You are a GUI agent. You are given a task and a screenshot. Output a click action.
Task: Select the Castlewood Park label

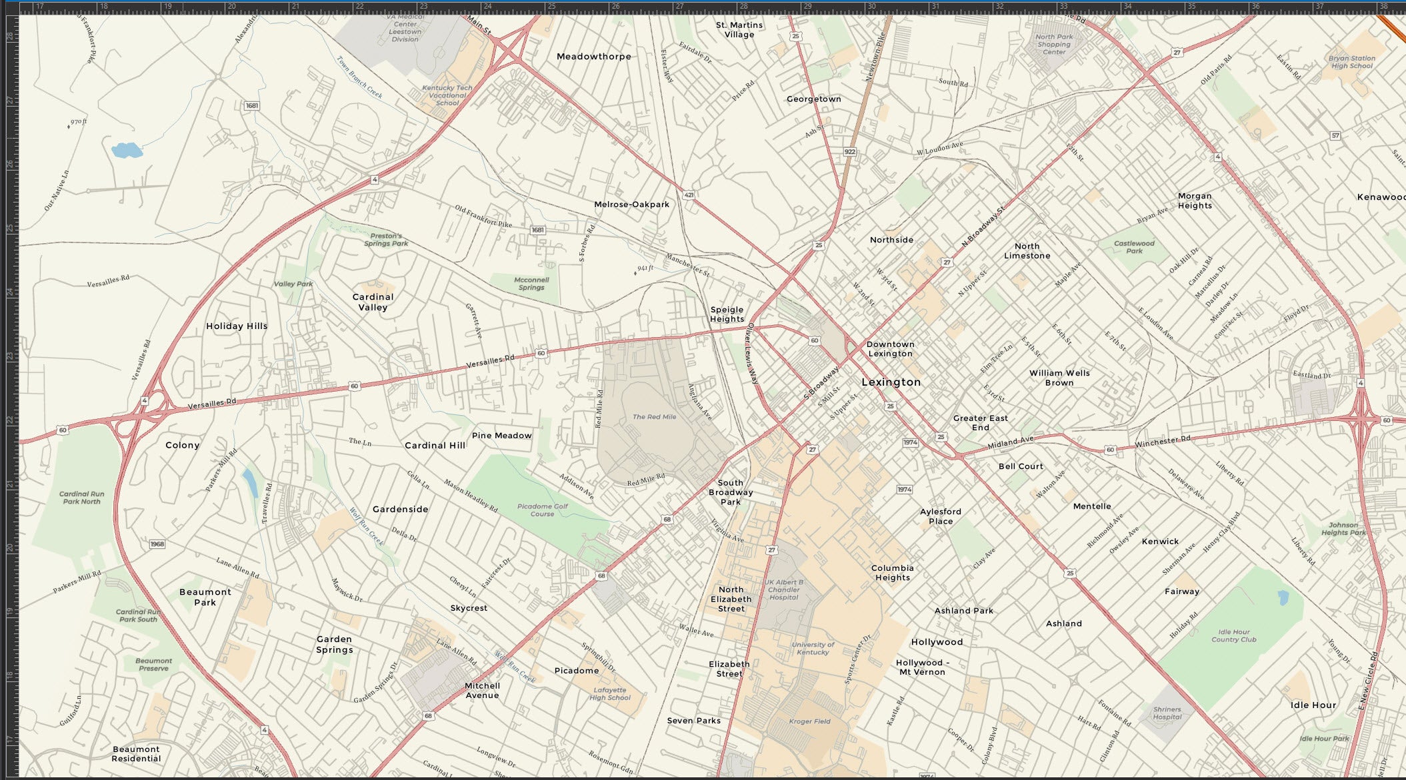(1134, 247)
